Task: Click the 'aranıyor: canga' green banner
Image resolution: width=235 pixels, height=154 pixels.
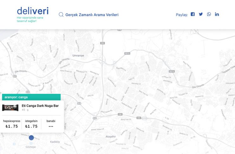Action: 31,97
